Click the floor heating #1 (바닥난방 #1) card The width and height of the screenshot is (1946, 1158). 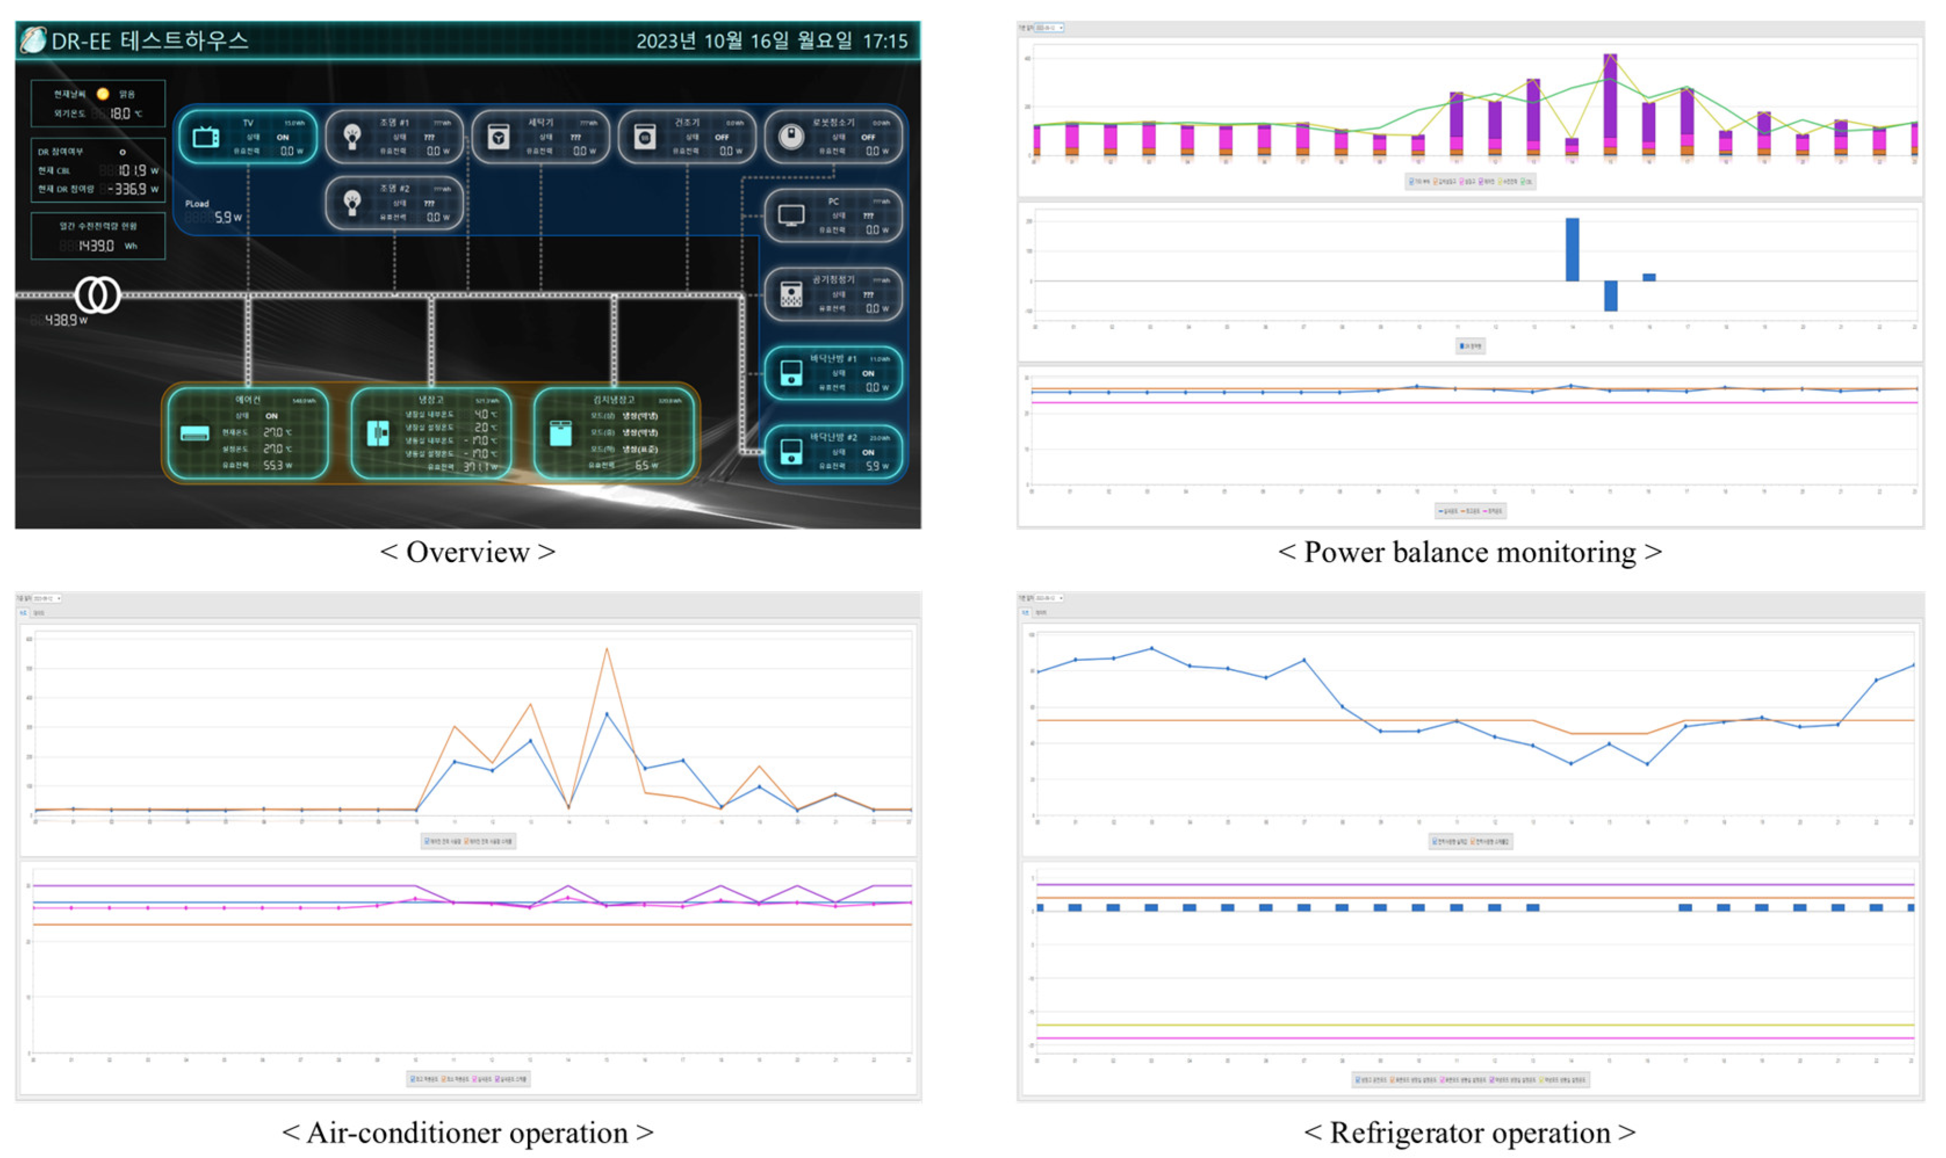click(x=832, y=373)
